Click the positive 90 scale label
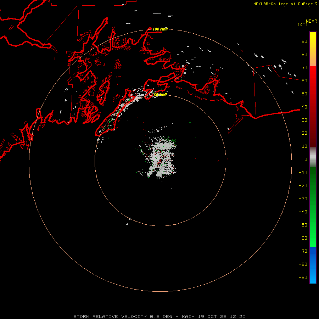 304,41
